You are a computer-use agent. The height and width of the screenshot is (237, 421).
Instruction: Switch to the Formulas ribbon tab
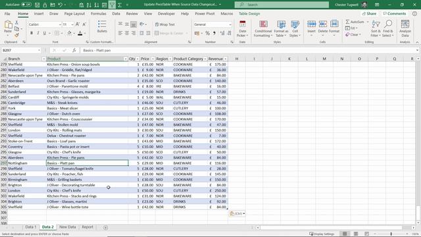coord(98,13)
